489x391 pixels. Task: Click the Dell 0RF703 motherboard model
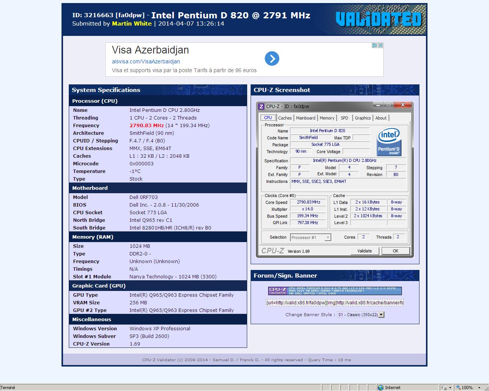[x=144, y=197]
